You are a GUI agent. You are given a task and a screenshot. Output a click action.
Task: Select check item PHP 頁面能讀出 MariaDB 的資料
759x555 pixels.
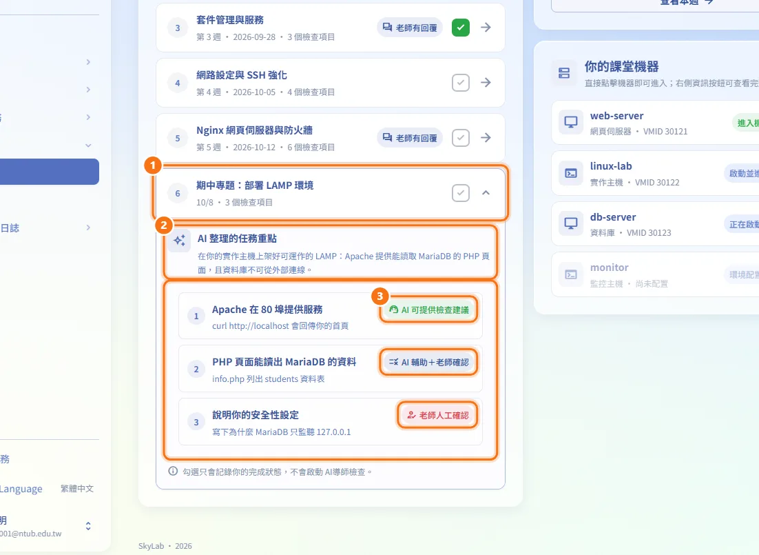click(331, 369)
